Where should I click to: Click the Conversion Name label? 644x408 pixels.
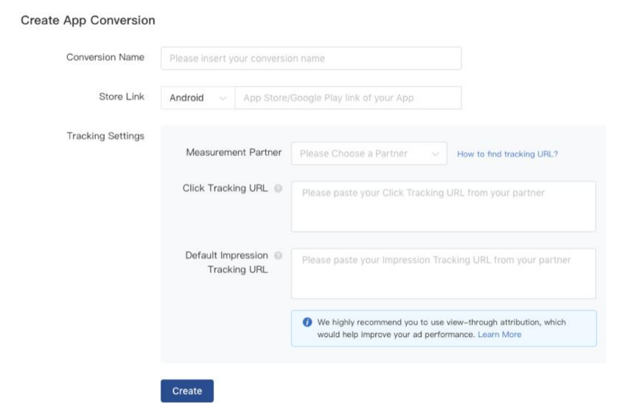coord(106,58)
